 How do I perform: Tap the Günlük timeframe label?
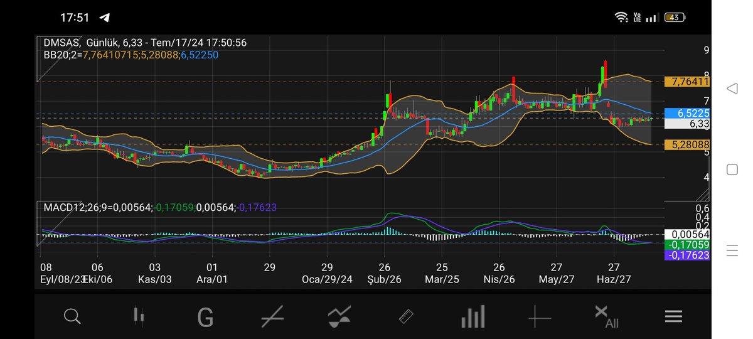[x=103, y=43]
